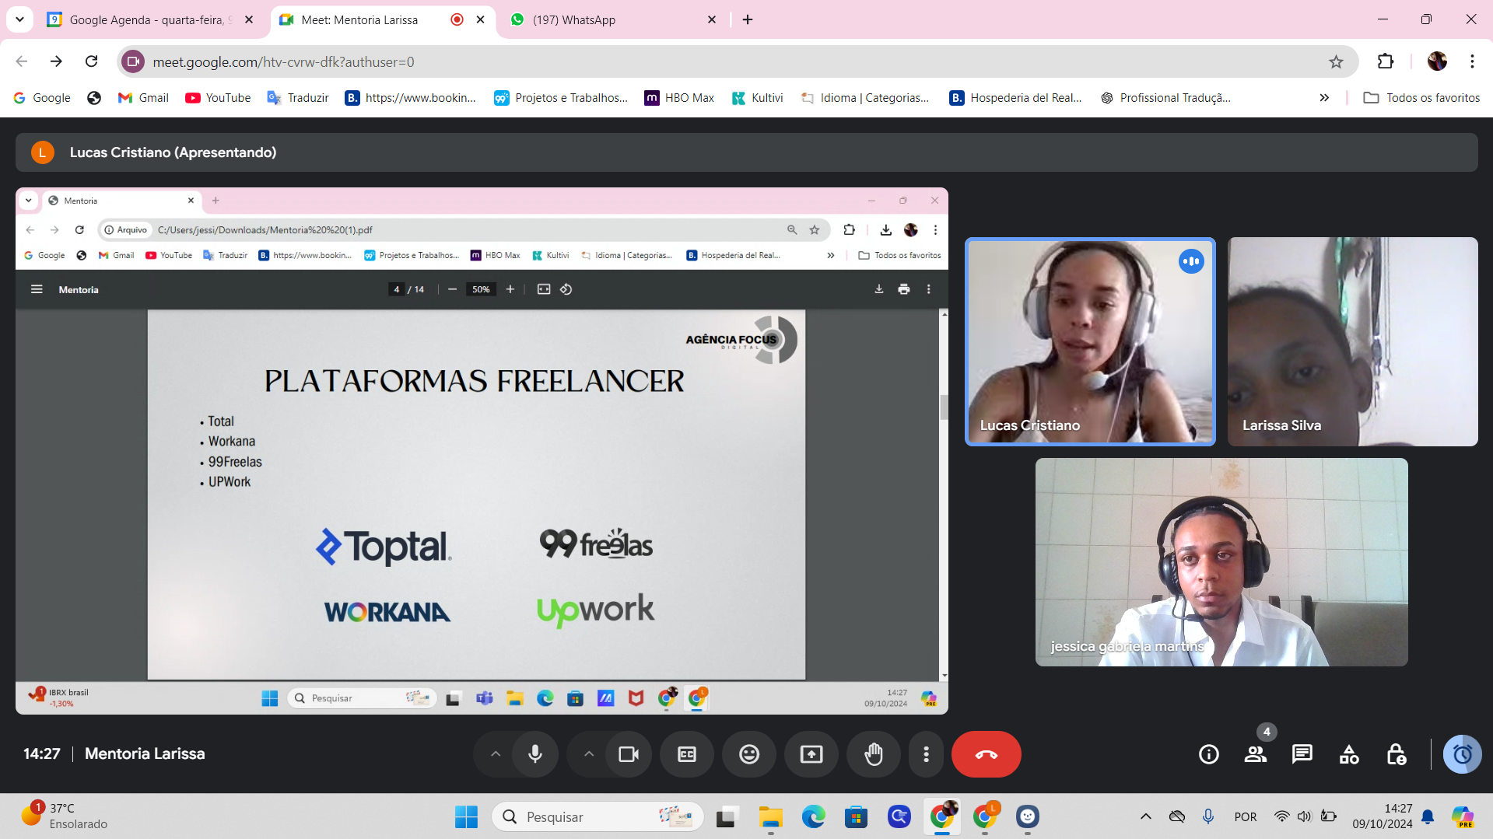This screenshot has width=1493, height=839.
Task: Open HBO Max bookmark
Action: 679,98
